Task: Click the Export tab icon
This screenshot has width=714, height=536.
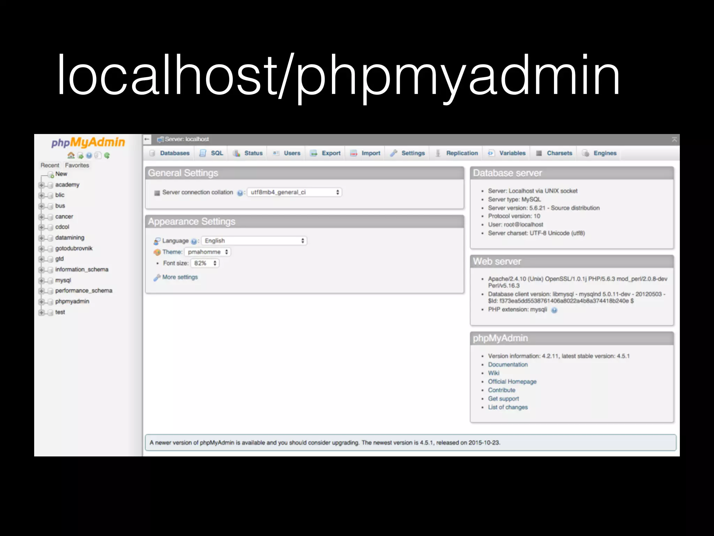Action: pyautogui.click(x=314, y=153)
